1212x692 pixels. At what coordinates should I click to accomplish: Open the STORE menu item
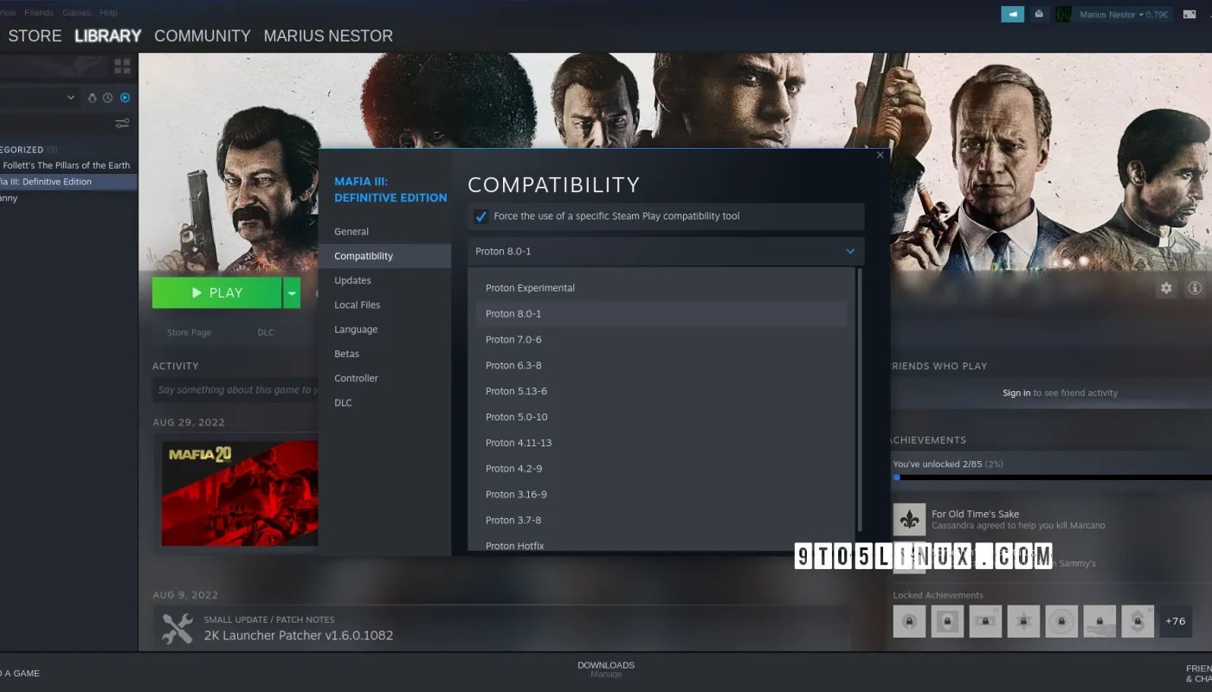pyautogui.click(x=35, y=35)
